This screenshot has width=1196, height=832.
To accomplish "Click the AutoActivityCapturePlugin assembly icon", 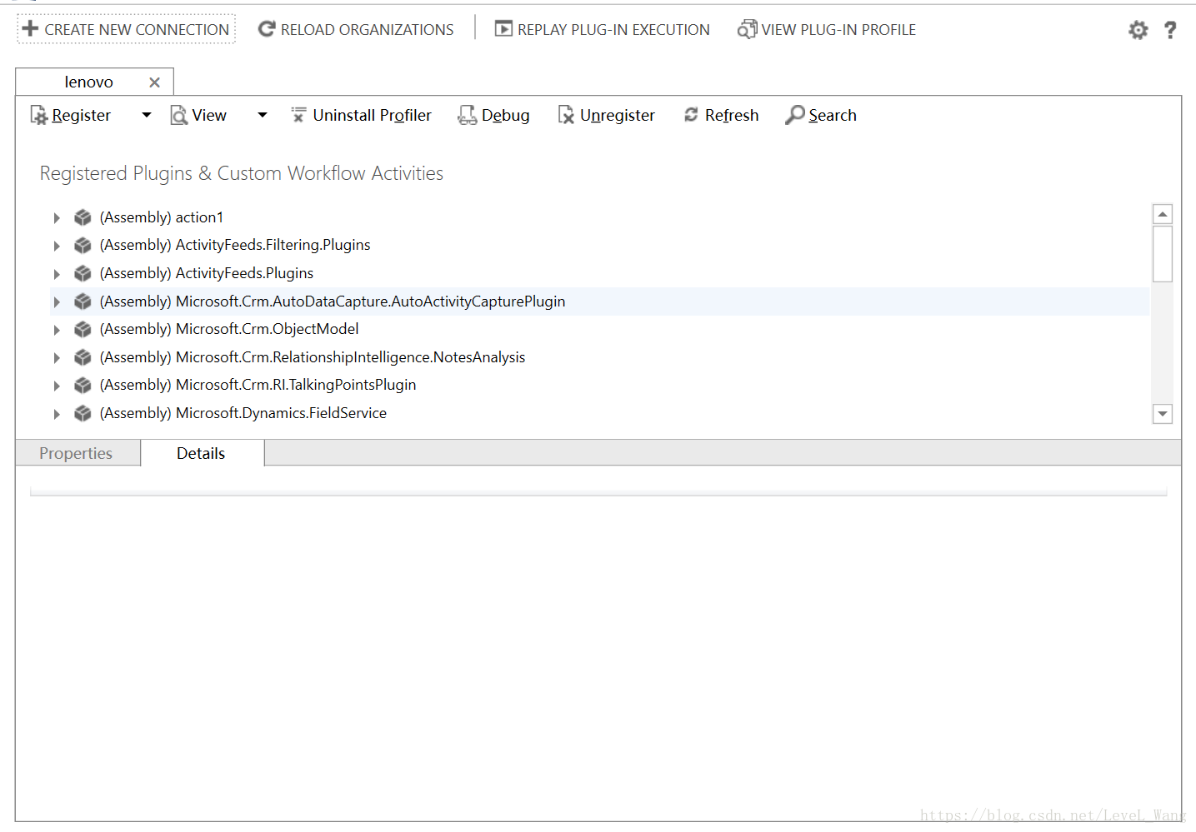I will [x=83, y=301].
